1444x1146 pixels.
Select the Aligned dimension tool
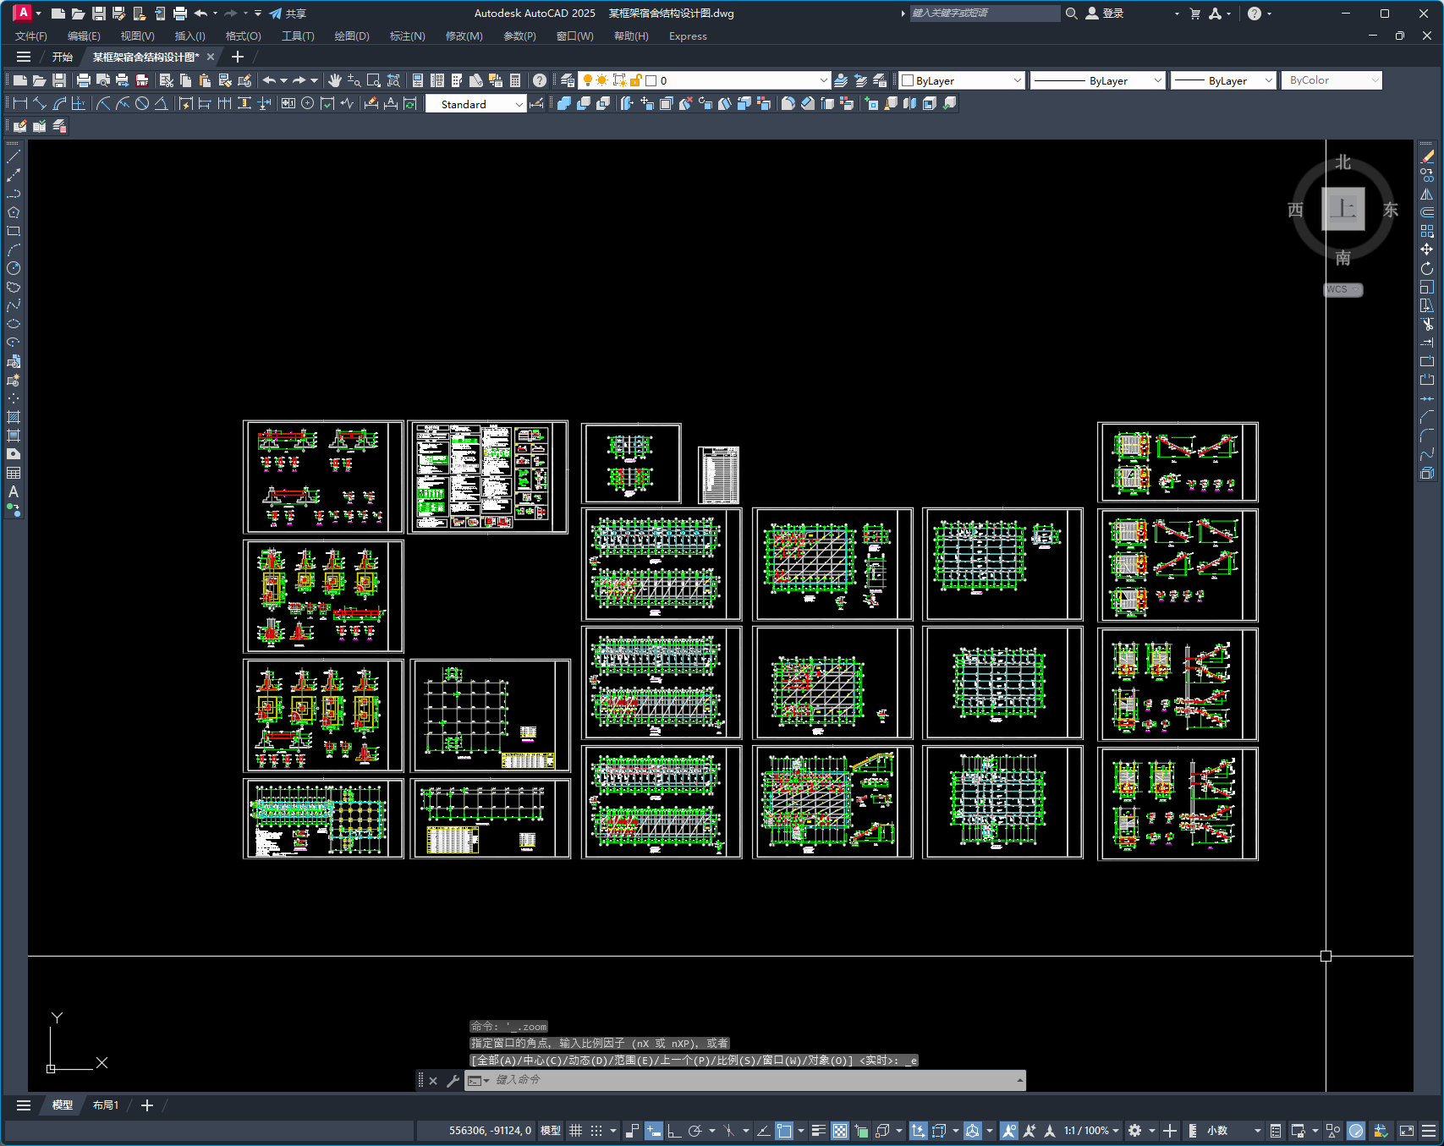click(x=40, y=103)
